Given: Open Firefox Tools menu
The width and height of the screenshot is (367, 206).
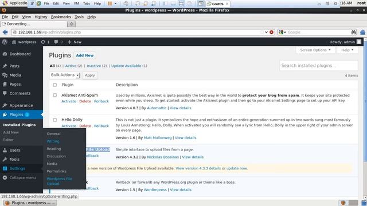Looking at the screenshot, I should (79, 17).
